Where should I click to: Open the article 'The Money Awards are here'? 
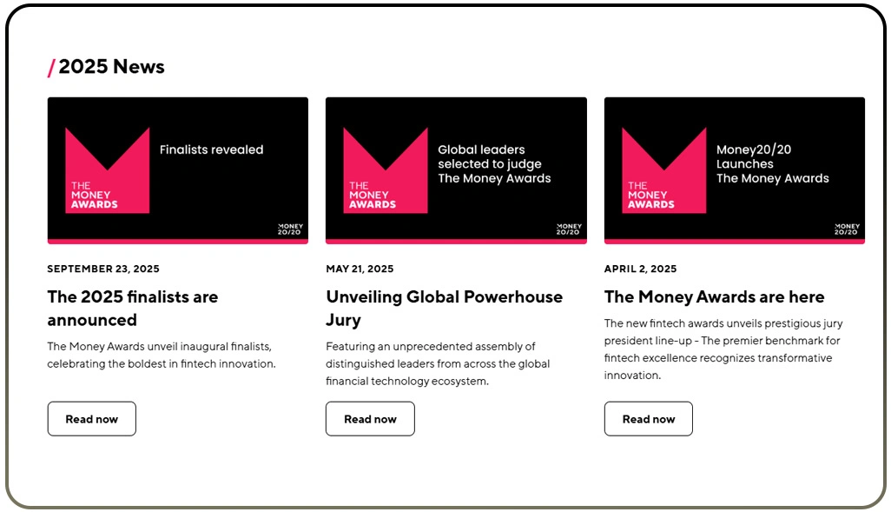click(x=714, y=296)
